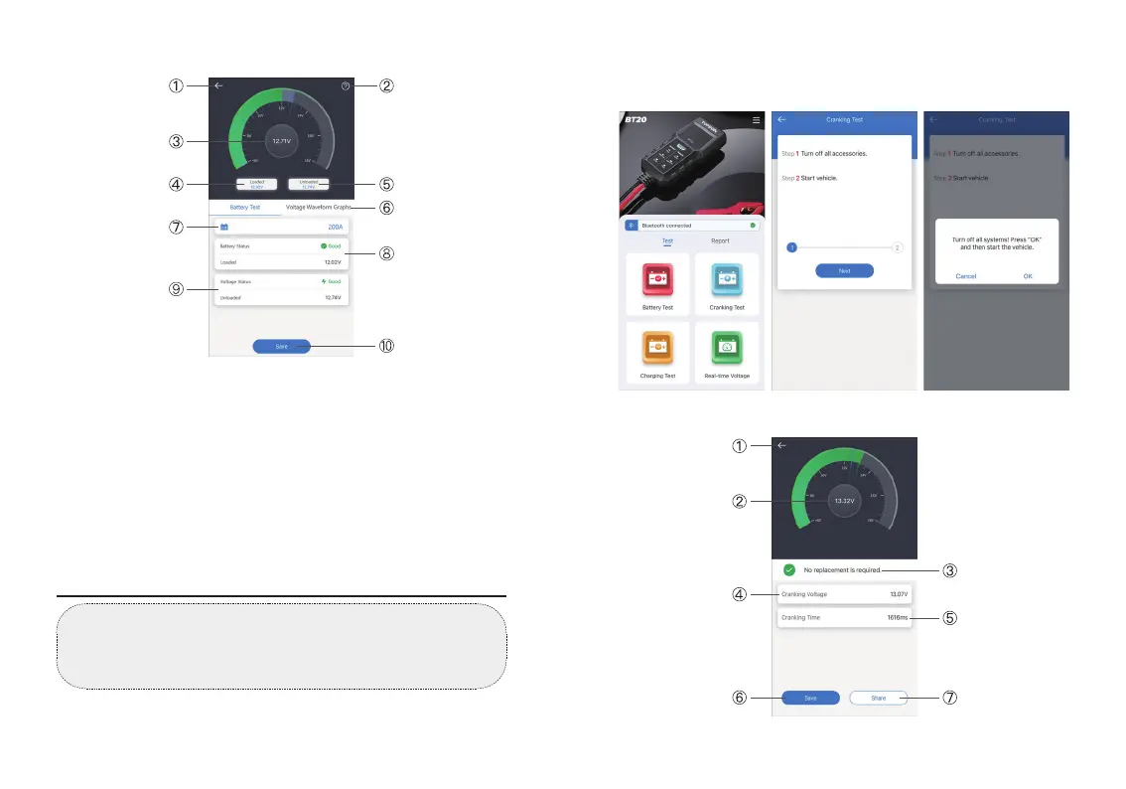Image resolution: width=1126 pixels, height=789 pixels.
Task: Tap the 200A rating value
Action: (336, 228)
